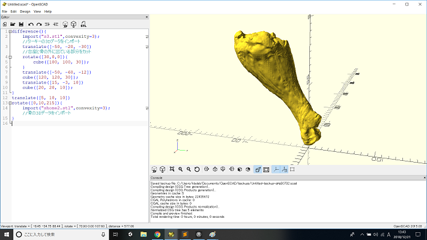Click Render icon in the viewer toolbar
Viewport: 427px width, 240px height.
pyautogui.click(x=163, y=170)
